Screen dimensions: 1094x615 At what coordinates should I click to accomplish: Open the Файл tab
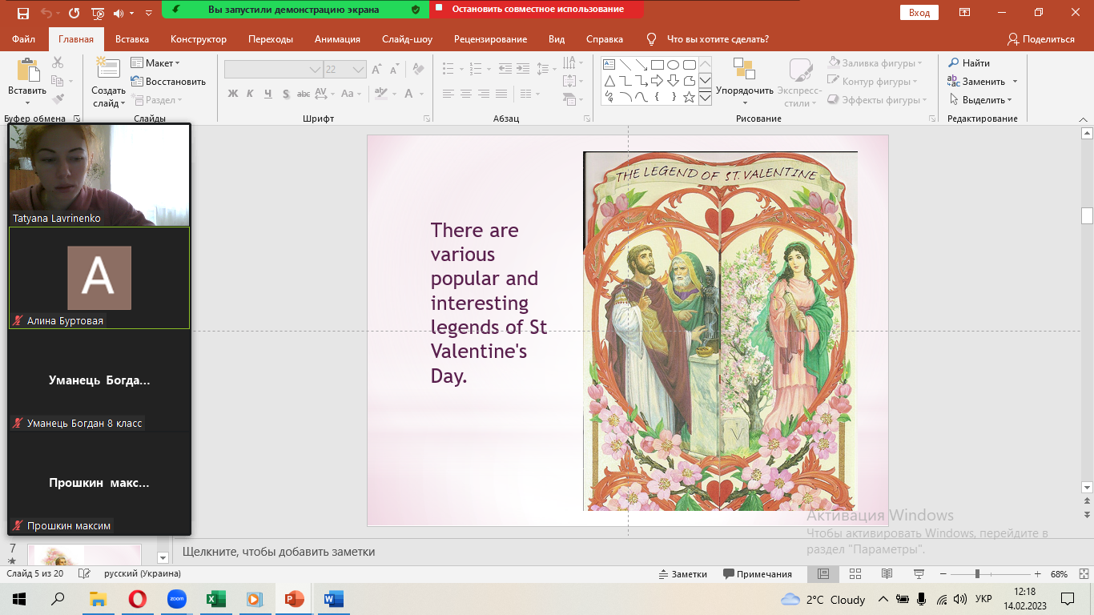pos(23,39)
